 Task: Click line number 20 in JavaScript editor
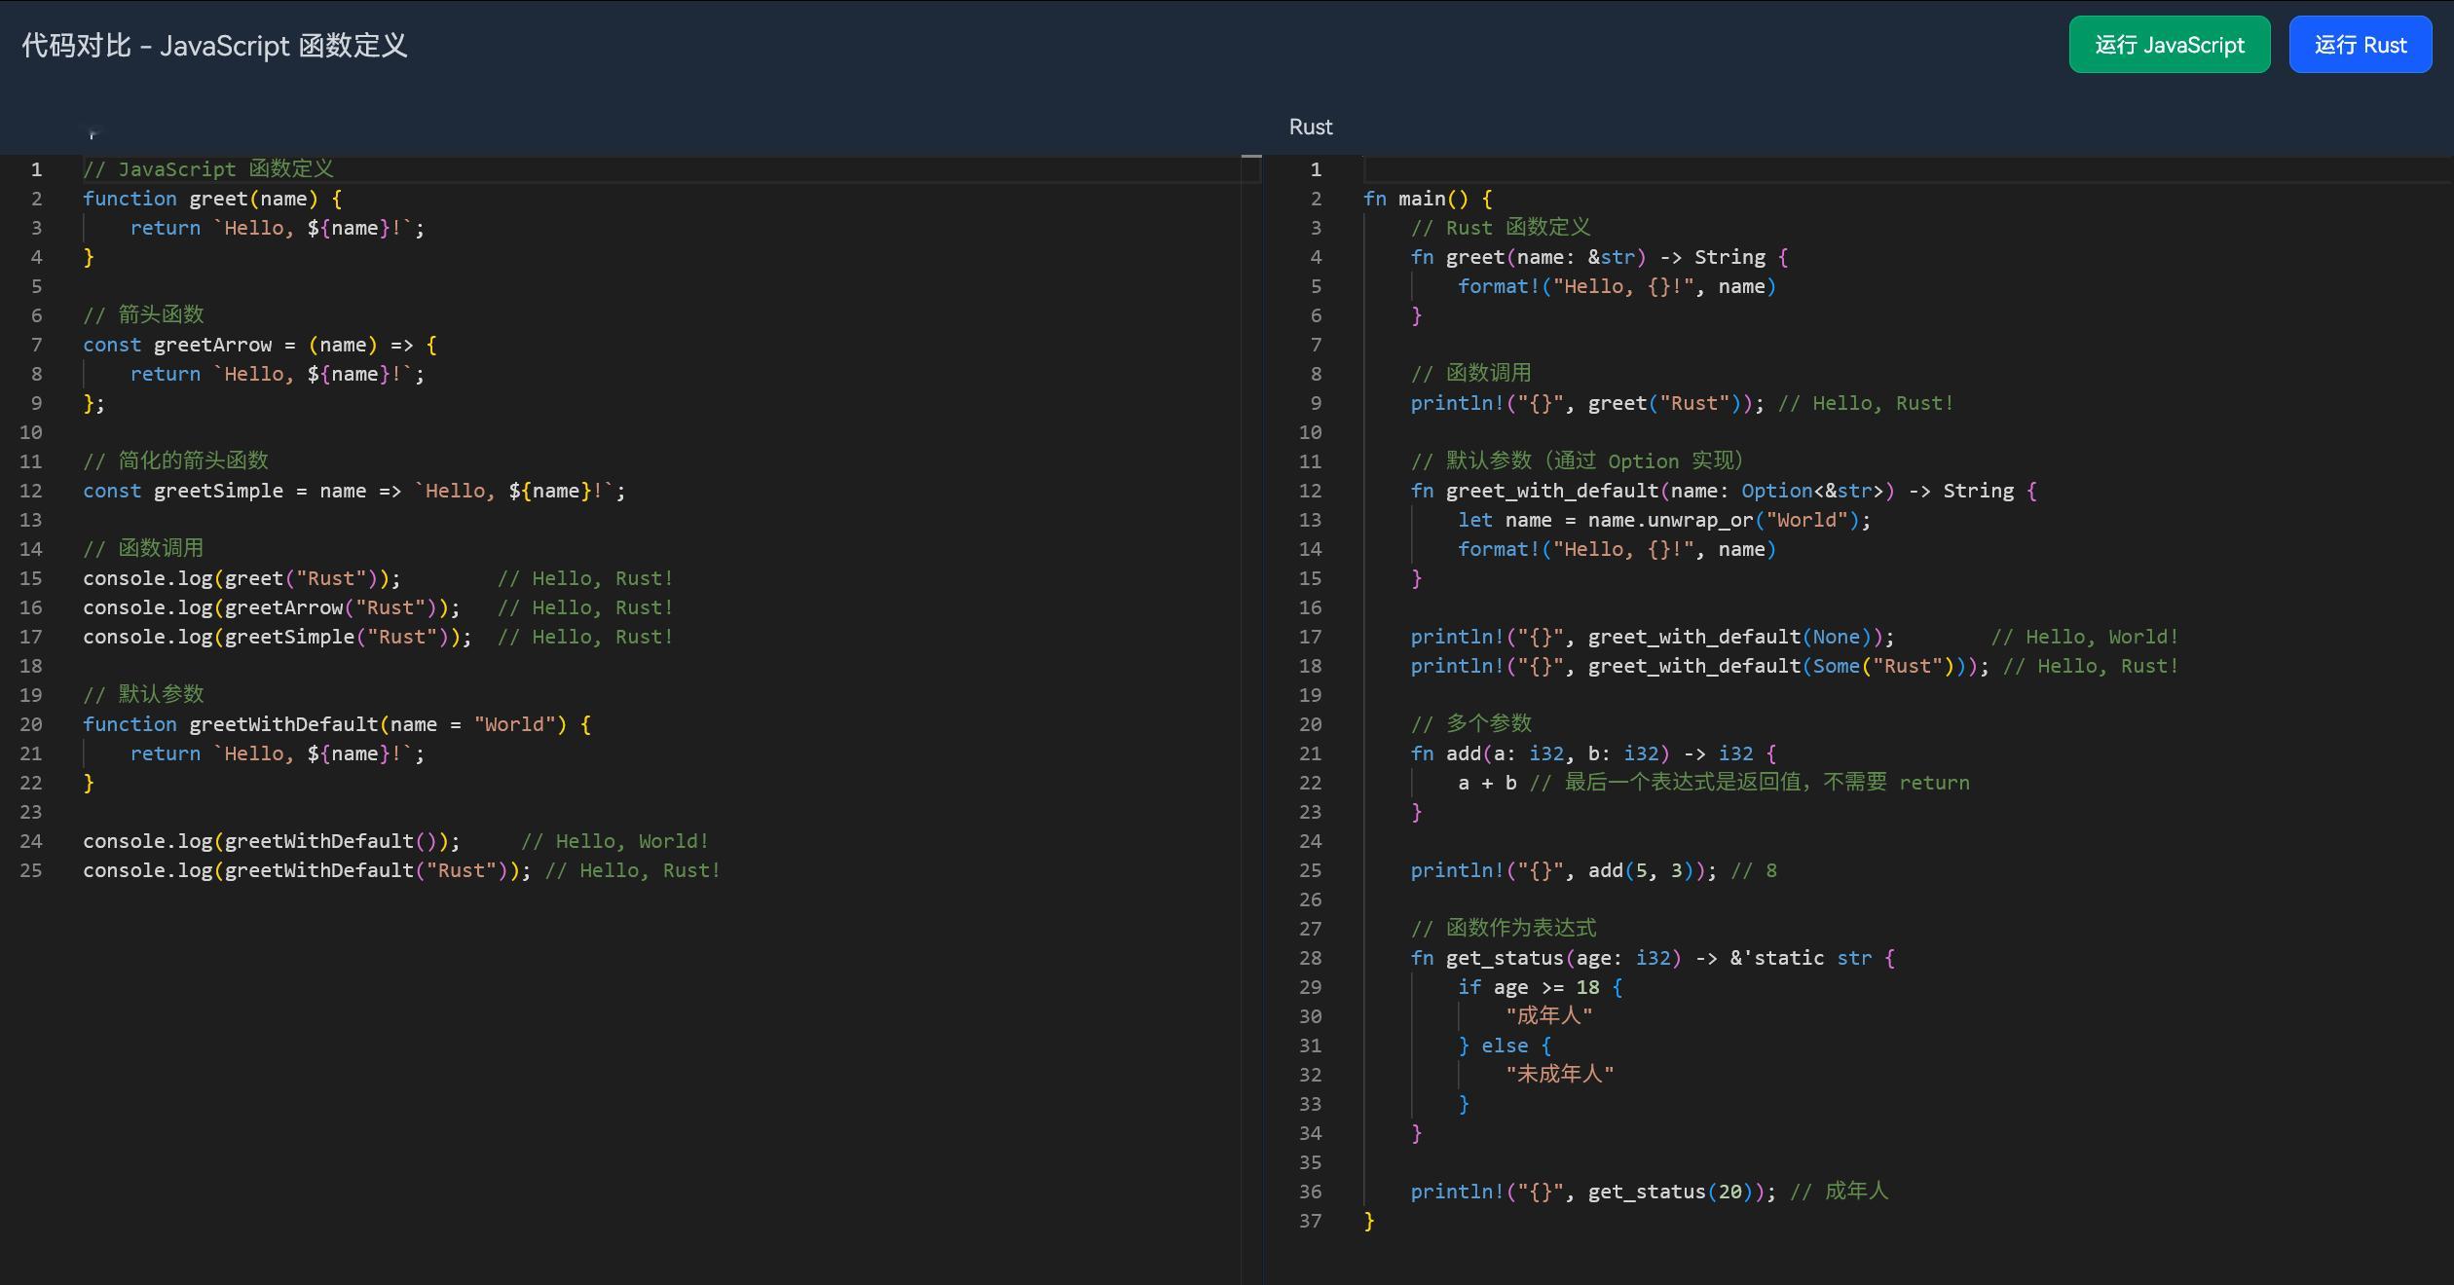tap(31, 724)
